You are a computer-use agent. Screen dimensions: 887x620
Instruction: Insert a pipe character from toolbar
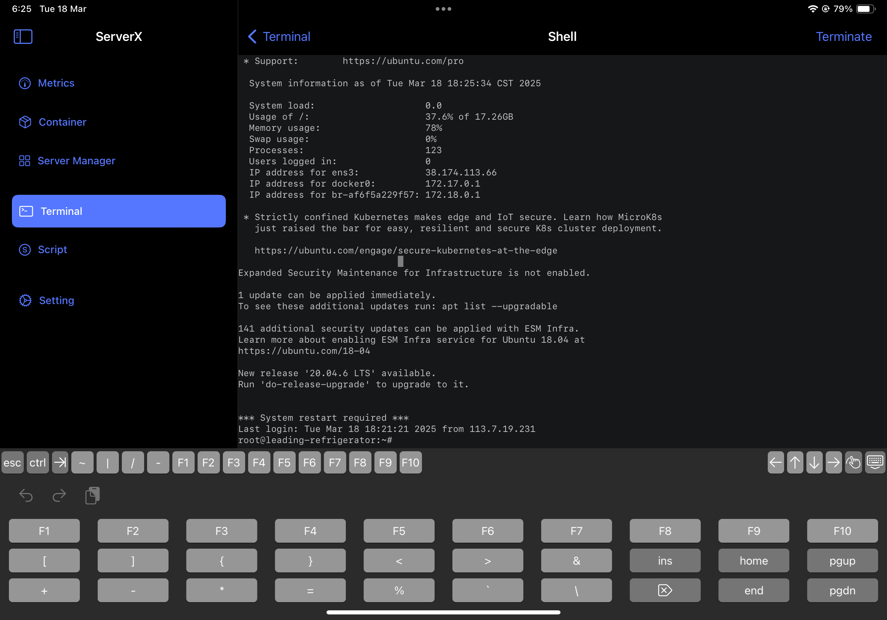[x=107, y=462]
